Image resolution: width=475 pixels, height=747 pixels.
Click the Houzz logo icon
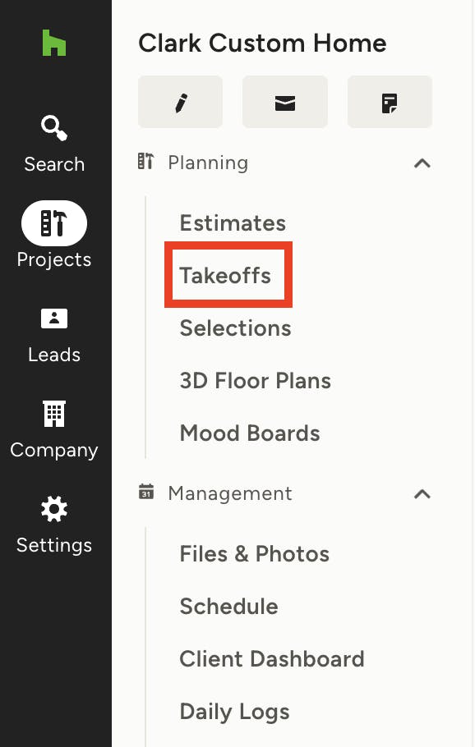click(54, 43)
